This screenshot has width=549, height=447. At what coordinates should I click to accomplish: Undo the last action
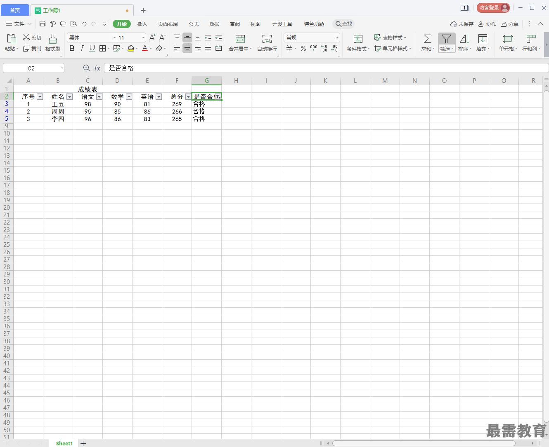(x=84, y=24)
